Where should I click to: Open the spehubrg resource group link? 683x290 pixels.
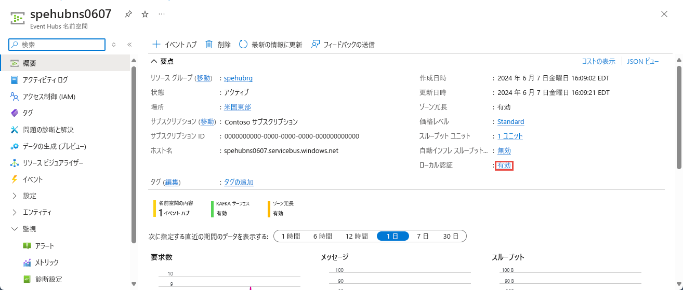238,78
